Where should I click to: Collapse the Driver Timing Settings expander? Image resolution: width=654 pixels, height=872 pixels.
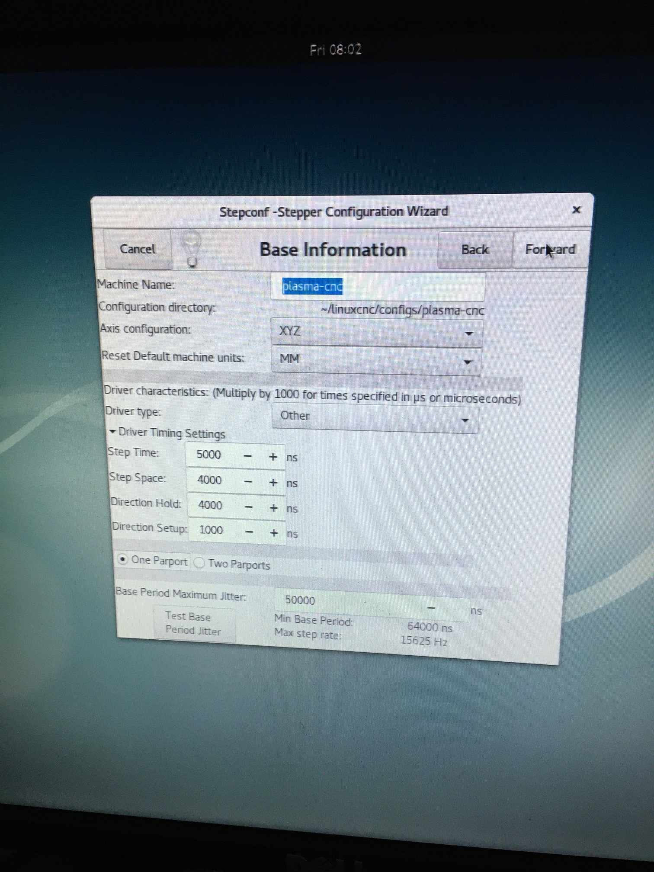(x=167, y=433)
